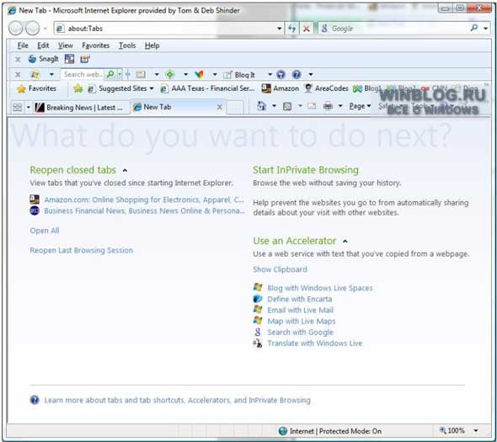Screen dimensions: 497x442
Task: Collapse the Reopen closed tabs section
Action: pyautogui.click(x=125, y=170)
